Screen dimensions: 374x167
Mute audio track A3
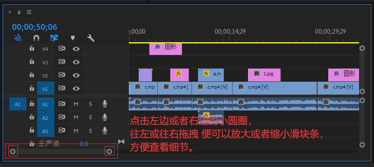point(76,131)
